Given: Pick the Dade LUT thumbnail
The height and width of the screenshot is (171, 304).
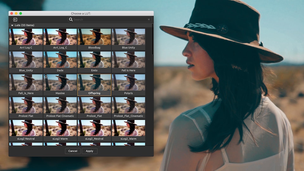Looking at the screenshot, I should (x=60, y=60).
